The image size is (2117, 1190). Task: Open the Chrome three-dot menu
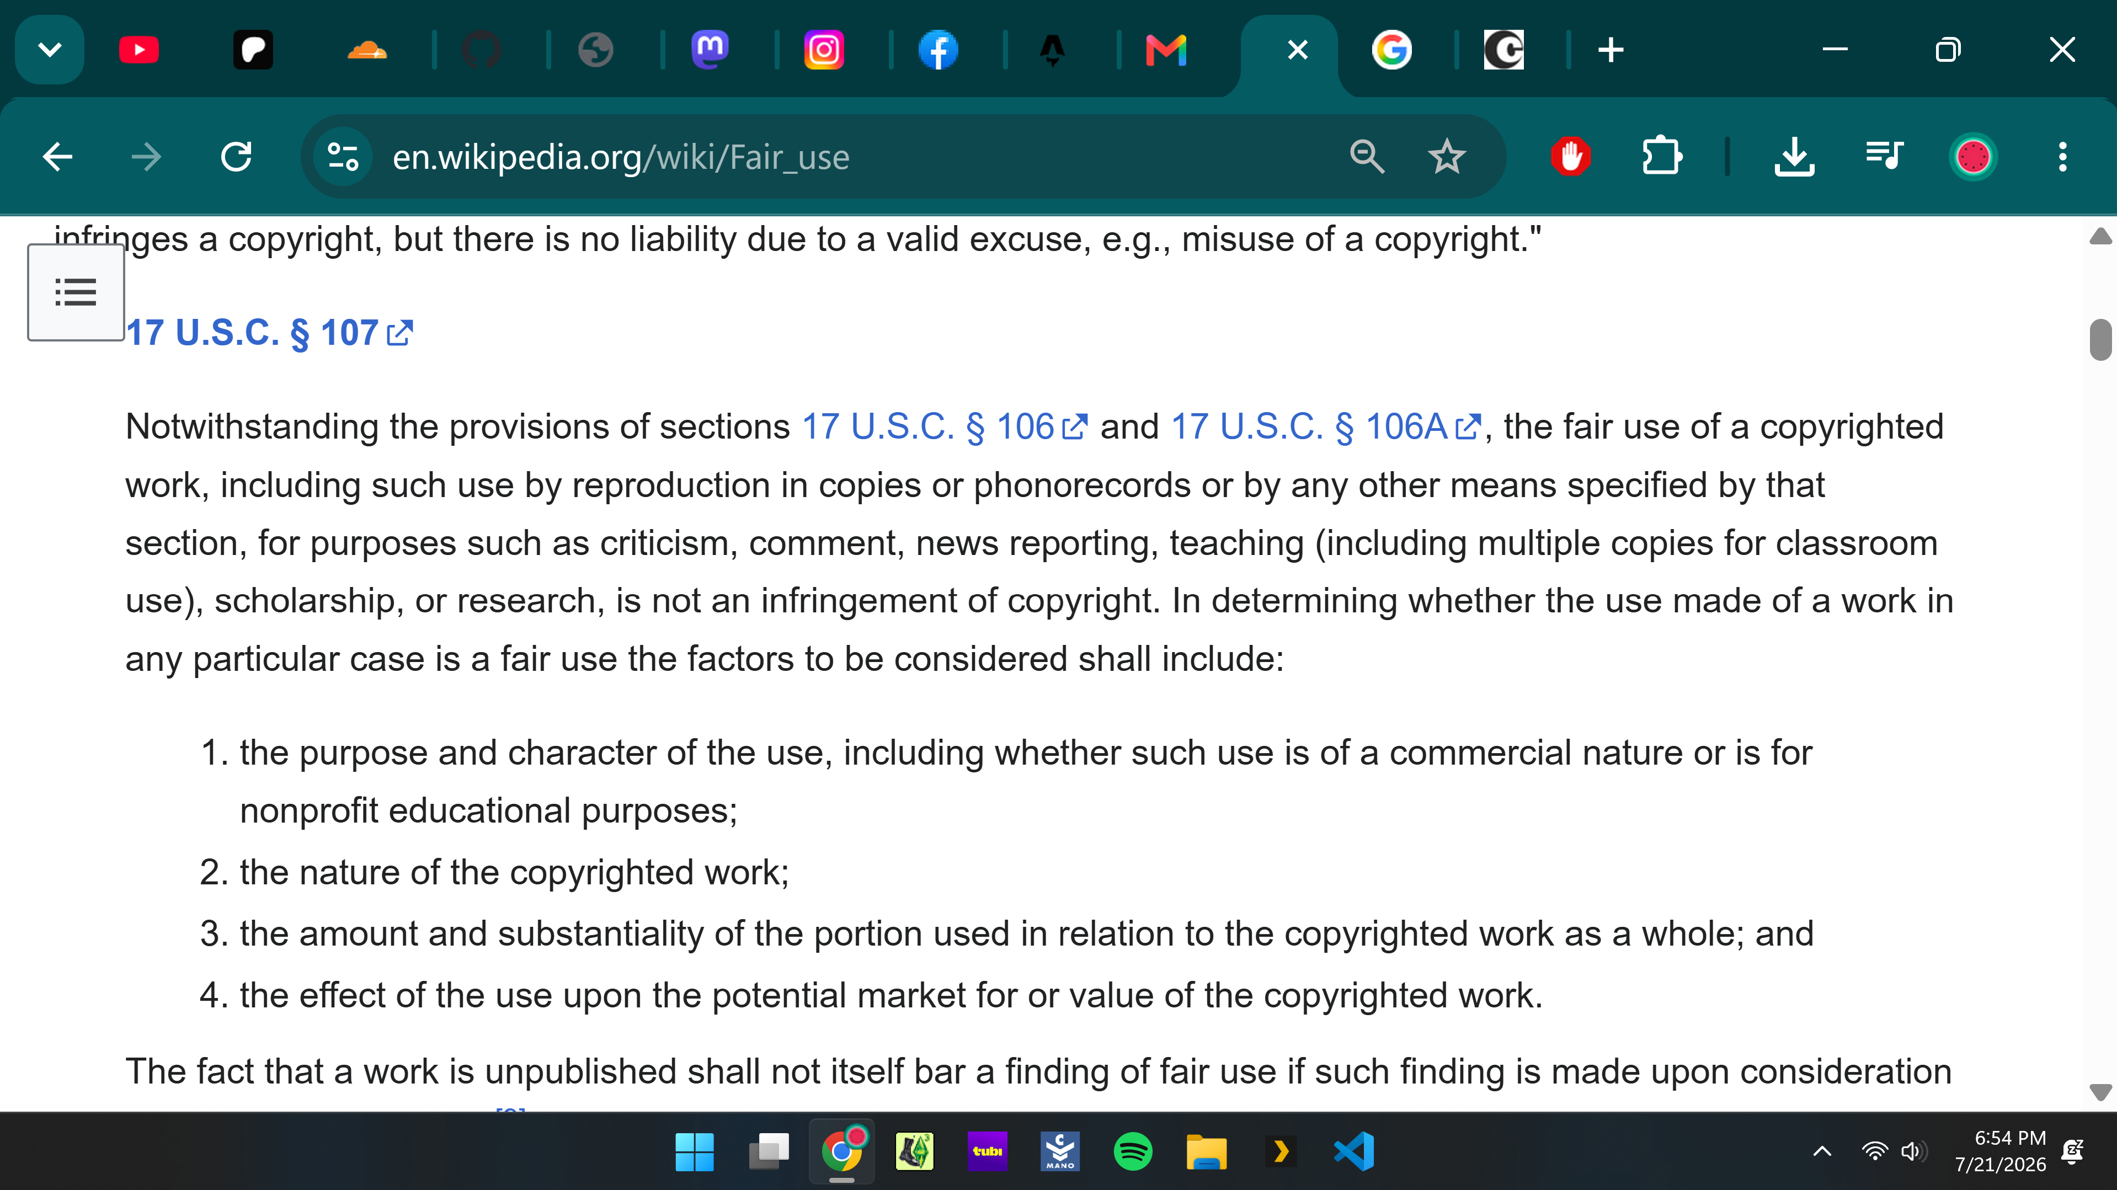2062,156
